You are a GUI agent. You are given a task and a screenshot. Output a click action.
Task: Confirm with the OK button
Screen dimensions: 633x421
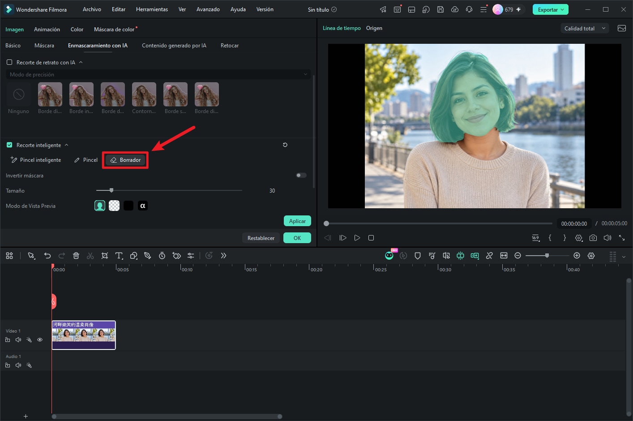[x=297, y=238]
